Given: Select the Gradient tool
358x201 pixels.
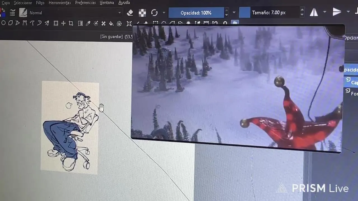Looking at the screenshot, I should coord(80,23).
